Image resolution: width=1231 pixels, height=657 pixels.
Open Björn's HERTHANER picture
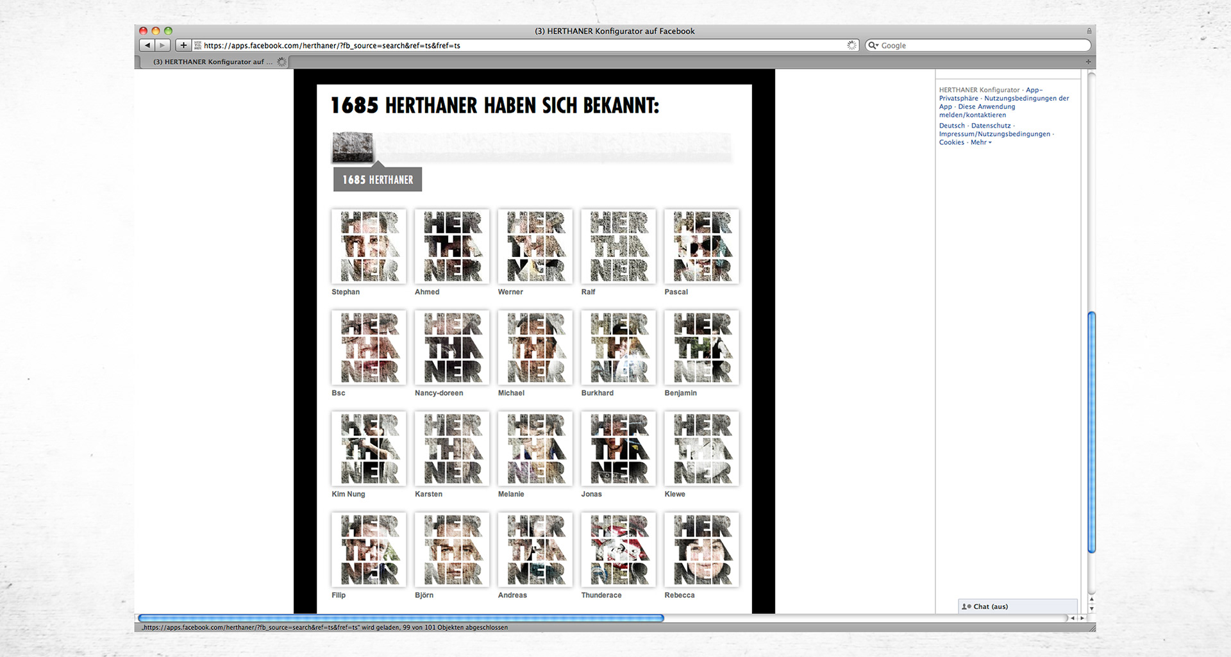pos(452,550)
